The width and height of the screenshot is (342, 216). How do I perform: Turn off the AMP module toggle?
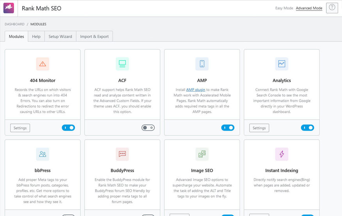coord(228,127)
